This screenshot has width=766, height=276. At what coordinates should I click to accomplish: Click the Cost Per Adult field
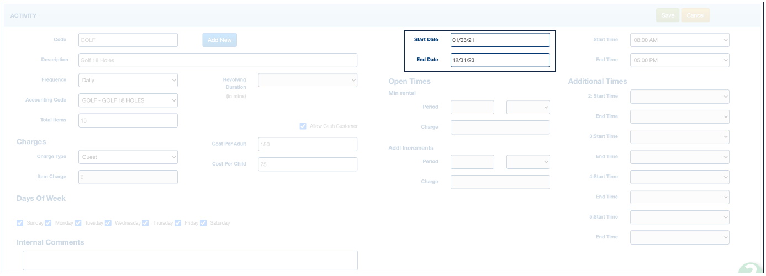[x=308, y=144]
